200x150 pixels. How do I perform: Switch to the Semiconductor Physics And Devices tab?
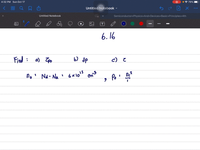point(150,16)
